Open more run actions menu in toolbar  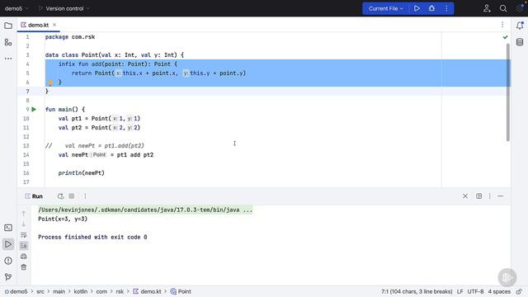[x=446, y=8]
